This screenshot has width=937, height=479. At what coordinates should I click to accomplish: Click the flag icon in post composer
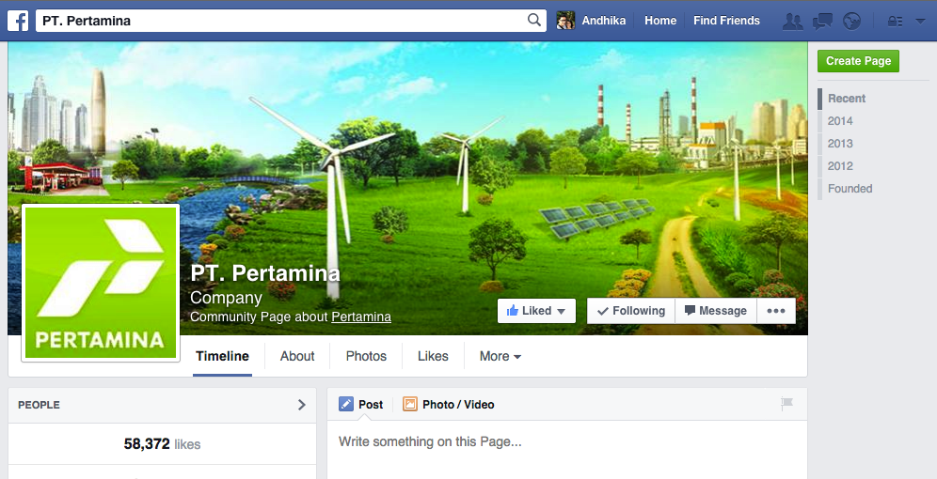pyautogui.click(x=787, y=404)
